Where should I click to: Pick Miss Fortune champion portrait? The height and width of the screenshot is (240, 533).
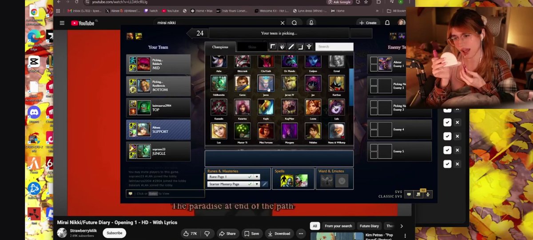(x=266, y=131)
